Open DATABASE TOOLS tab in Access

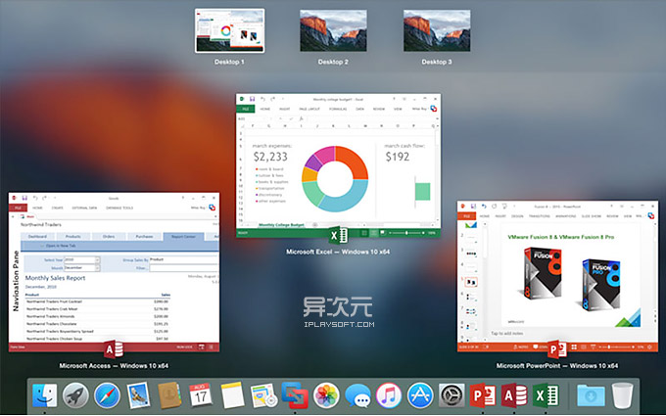pos(119,208)
